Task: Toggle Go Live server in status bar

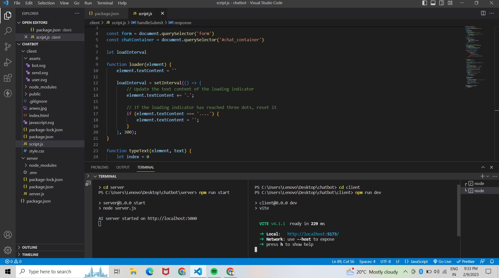Action: click(x=442, y=261)
